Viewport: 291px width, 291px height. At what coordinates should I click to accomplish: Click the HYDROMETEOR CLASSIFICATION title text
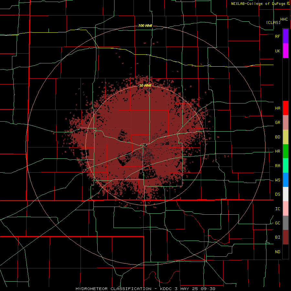pos(113,289)
